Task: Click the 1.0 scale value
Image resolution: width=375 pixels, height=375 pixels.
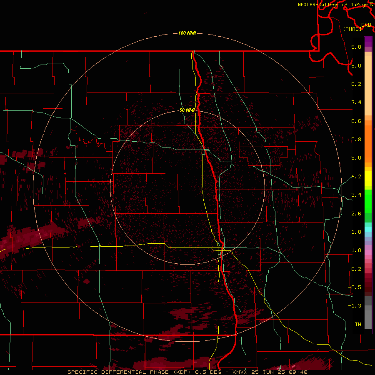Action: point(356,250)
